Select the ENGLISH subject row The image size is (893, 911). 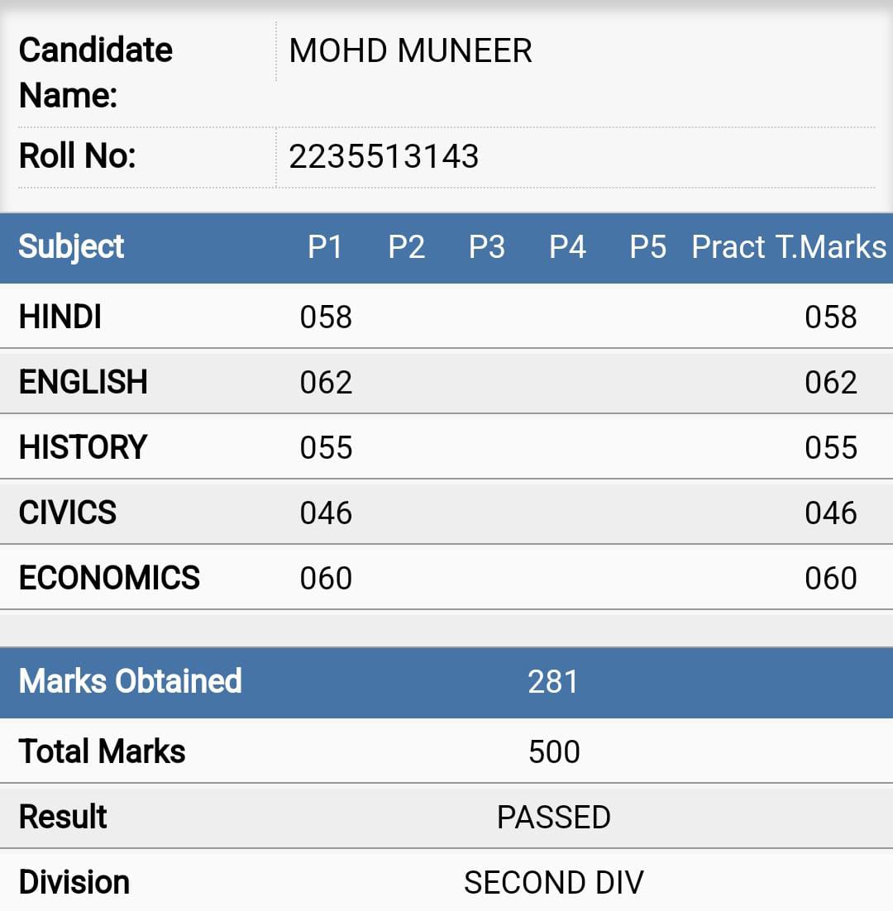pyautogui.click(x=446, y=382)
